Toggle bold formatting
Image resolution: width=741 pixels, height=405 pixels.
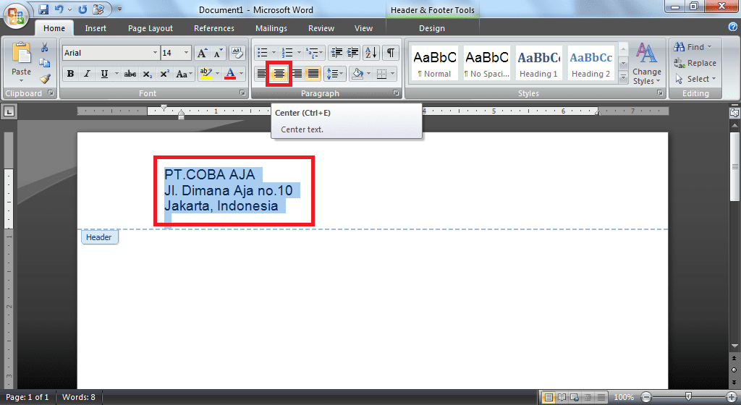pyautogui.click(x=70, y=74)
